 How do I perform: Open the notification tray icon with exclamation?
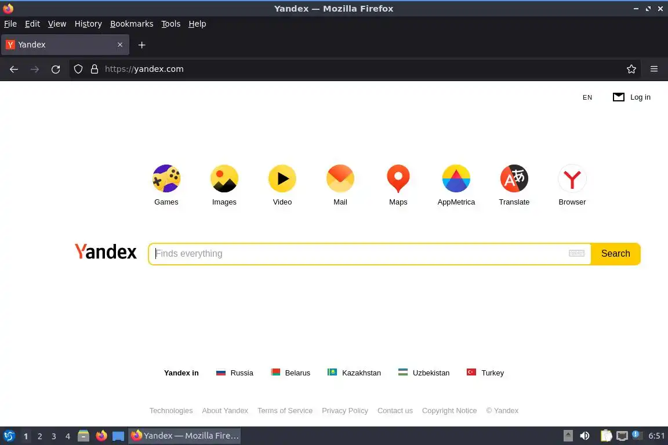(636, 435)
